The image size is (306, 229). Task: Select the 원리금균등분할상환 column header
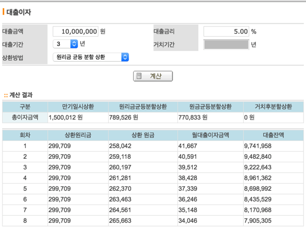click(x=142, y=107)
